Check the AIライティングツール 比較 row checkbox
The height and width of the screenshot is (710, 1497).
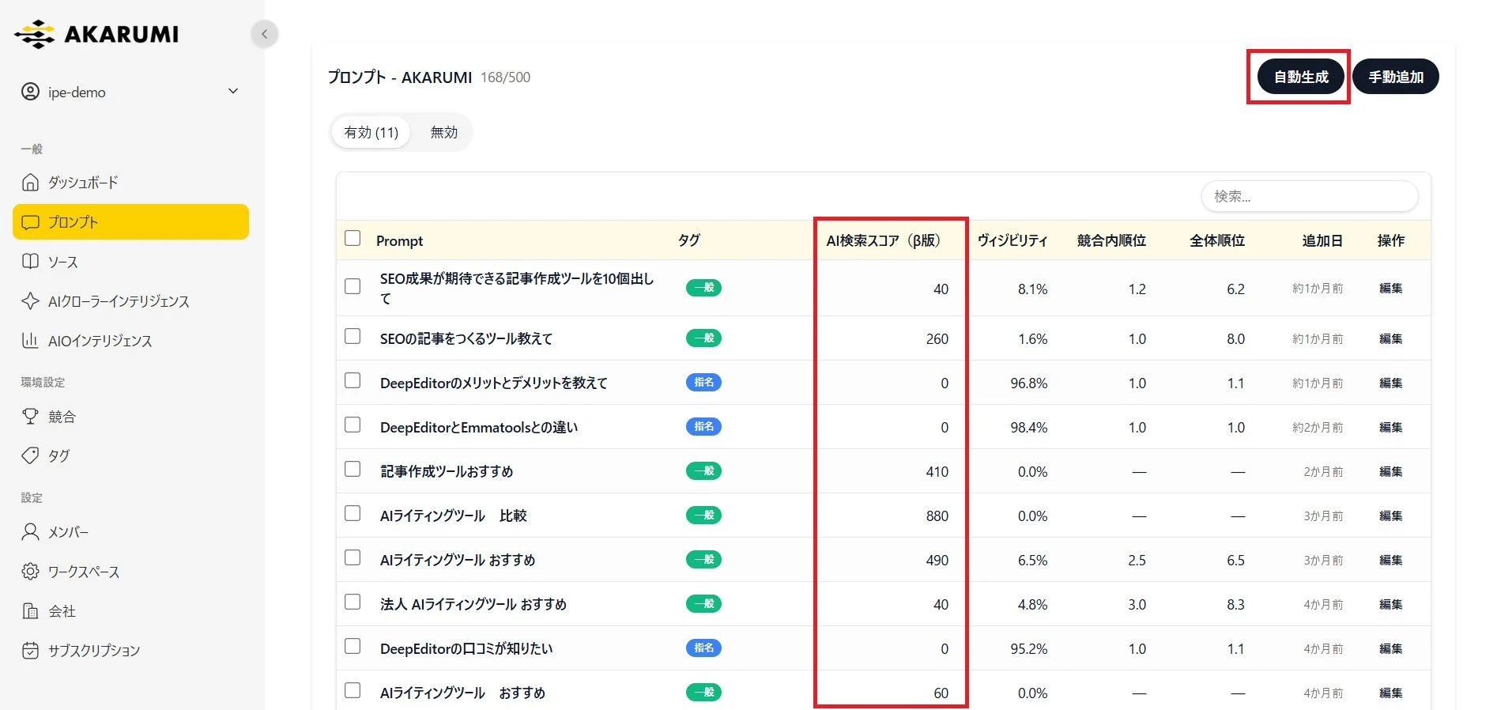tap(353, 513)
